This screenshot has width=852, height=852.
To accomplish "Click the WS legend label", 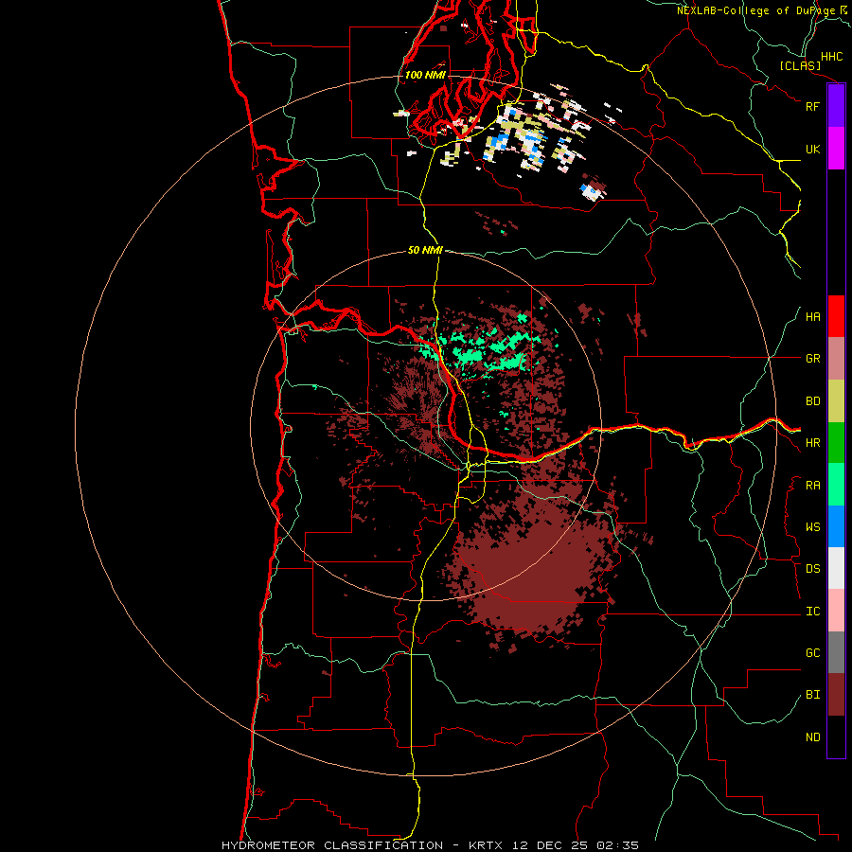I will [x=812, y=527].
